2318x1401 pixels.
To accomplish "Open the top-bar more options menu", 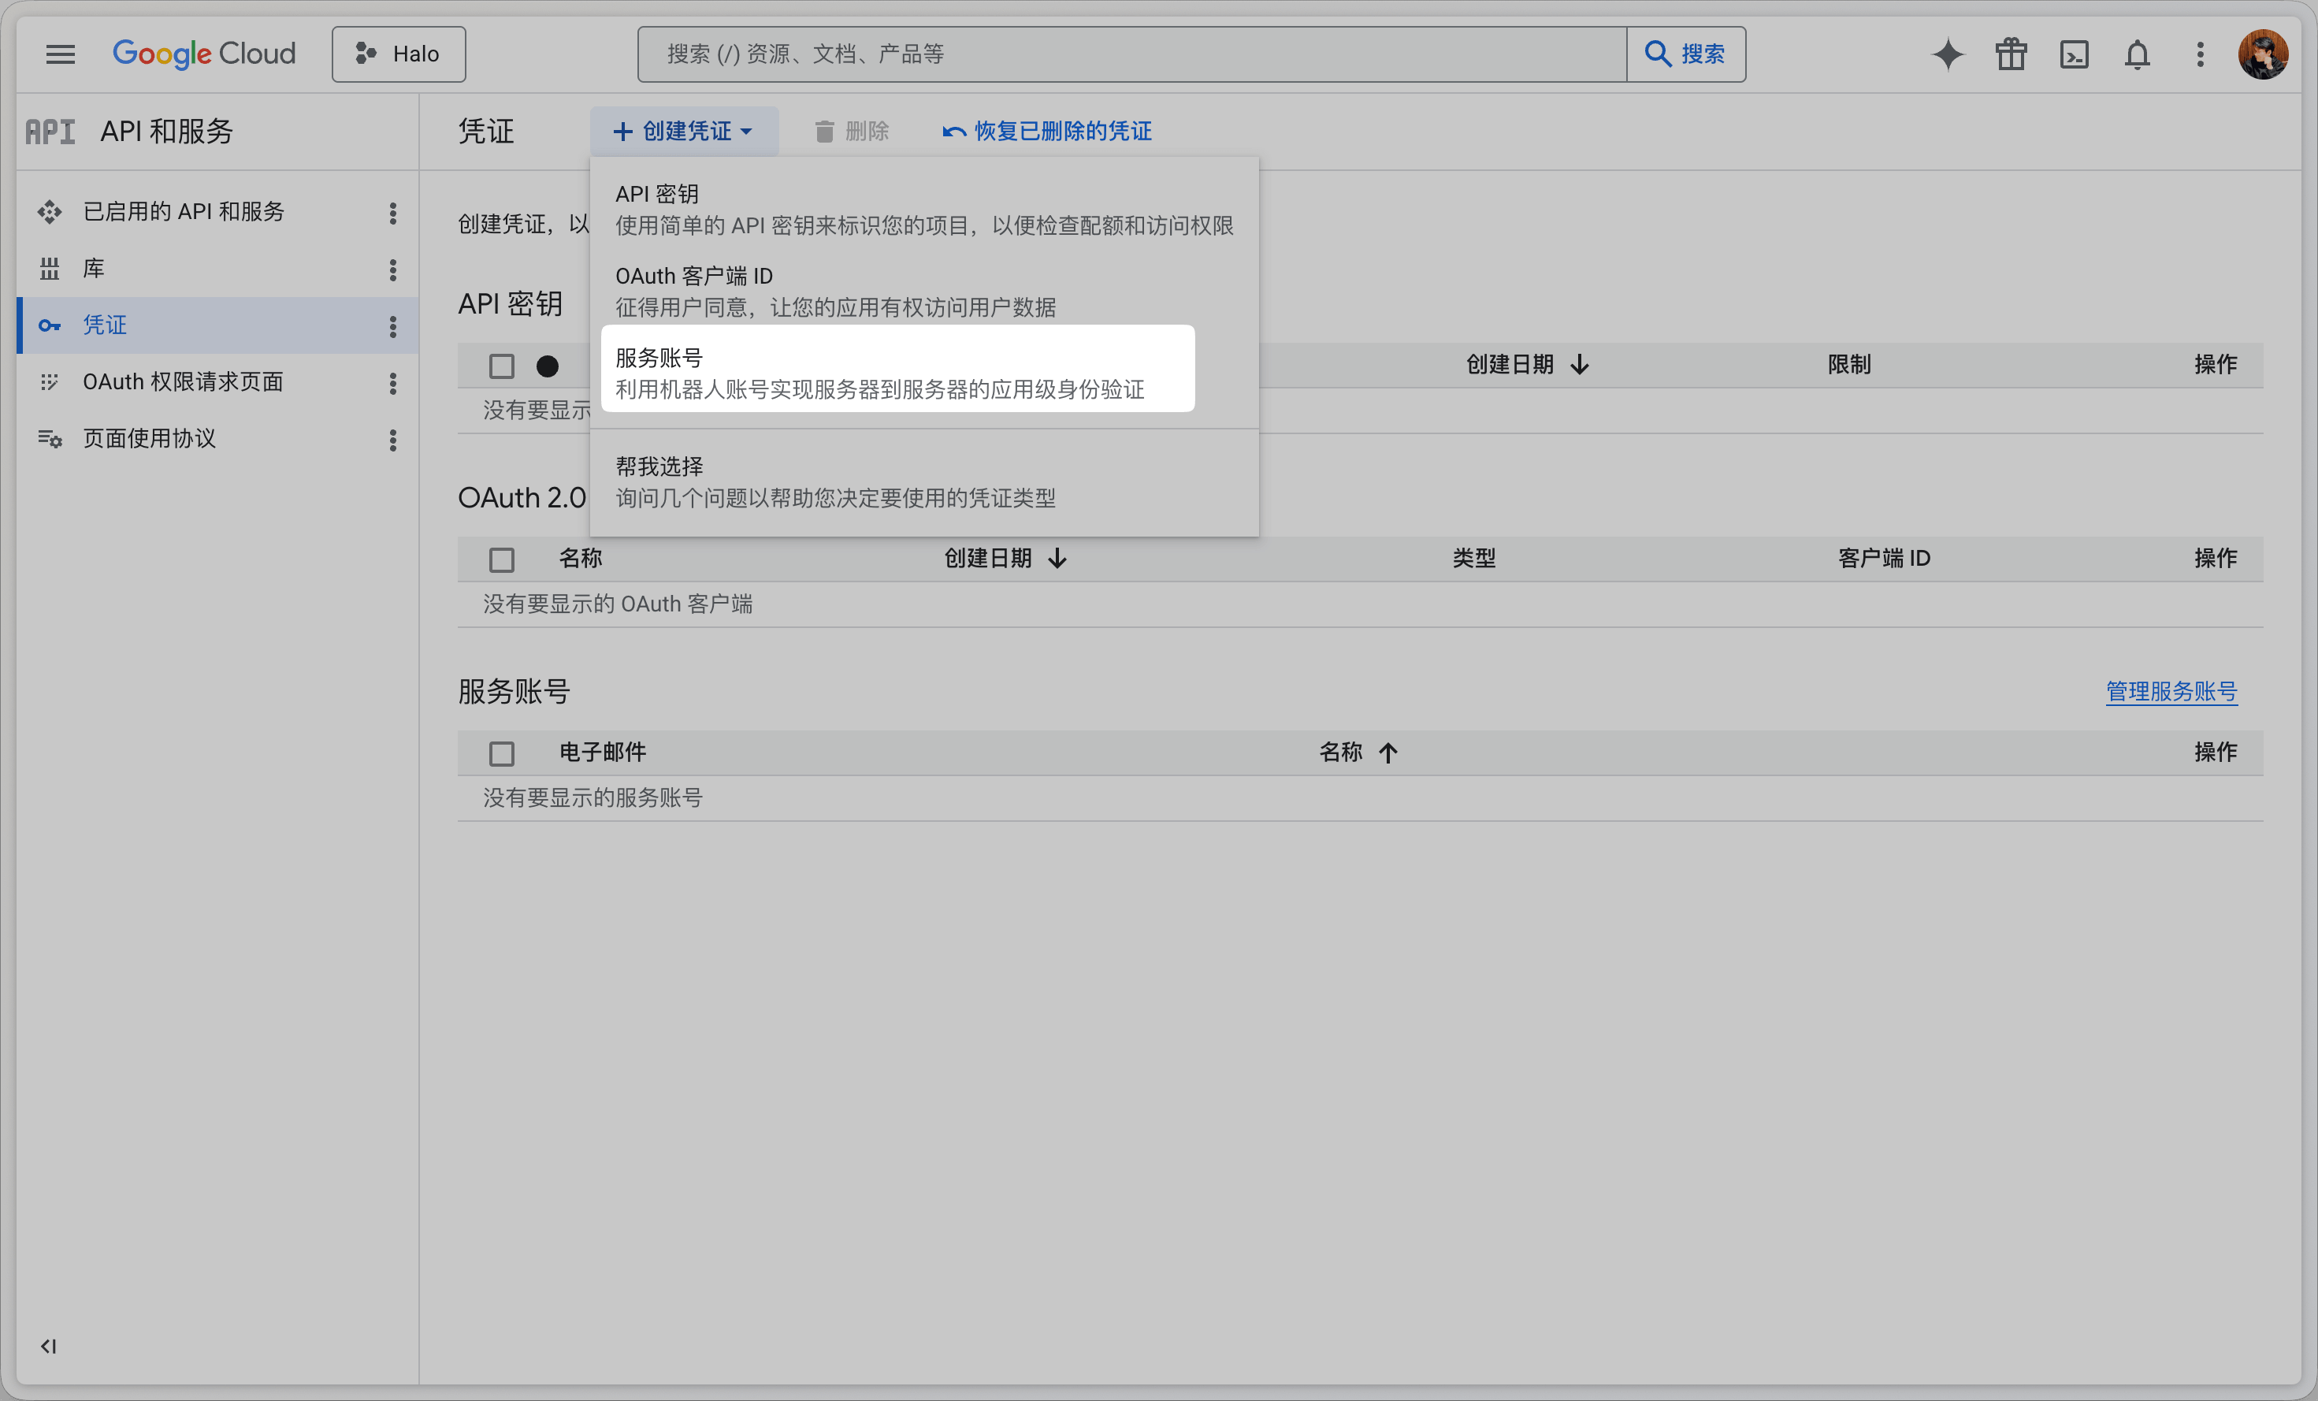I will pyautogui.click(x=2200, y=54).
